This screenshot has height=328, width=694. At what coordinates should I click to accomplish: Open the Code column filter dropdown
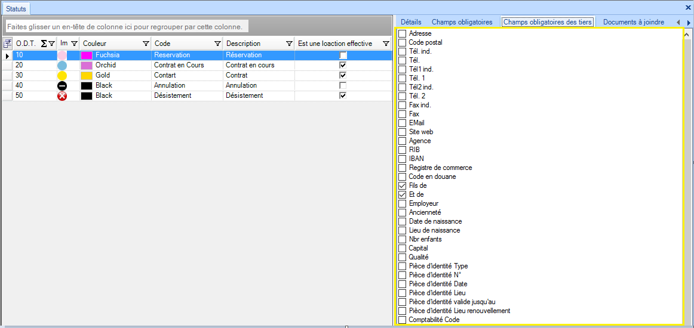[218, 44]
